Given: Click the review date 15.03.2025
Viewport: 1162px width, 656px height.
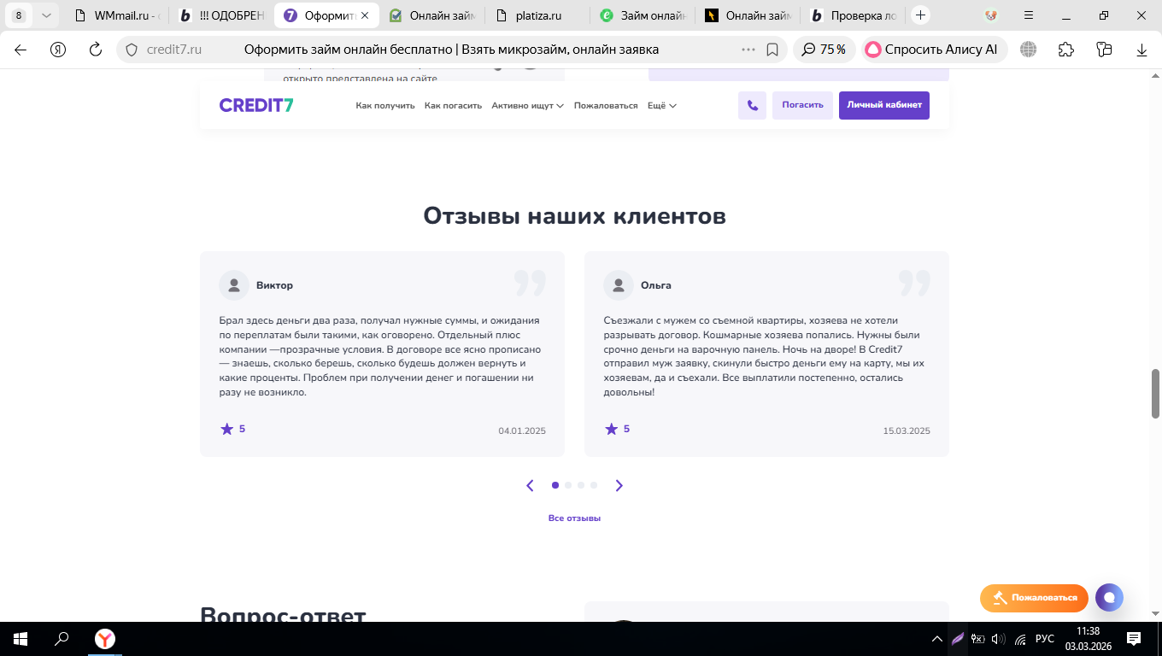Looking at the screenshot, I should click(907, 431).
